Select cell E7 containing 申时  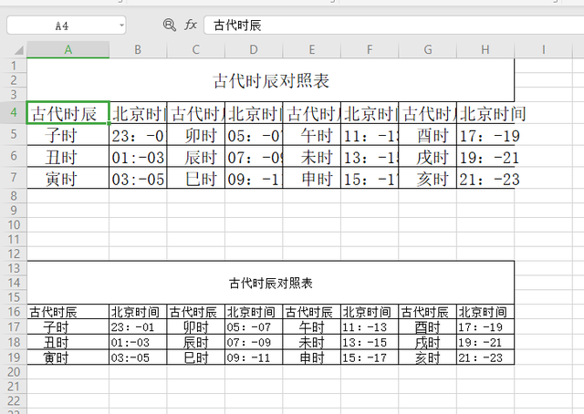[312, 178]
